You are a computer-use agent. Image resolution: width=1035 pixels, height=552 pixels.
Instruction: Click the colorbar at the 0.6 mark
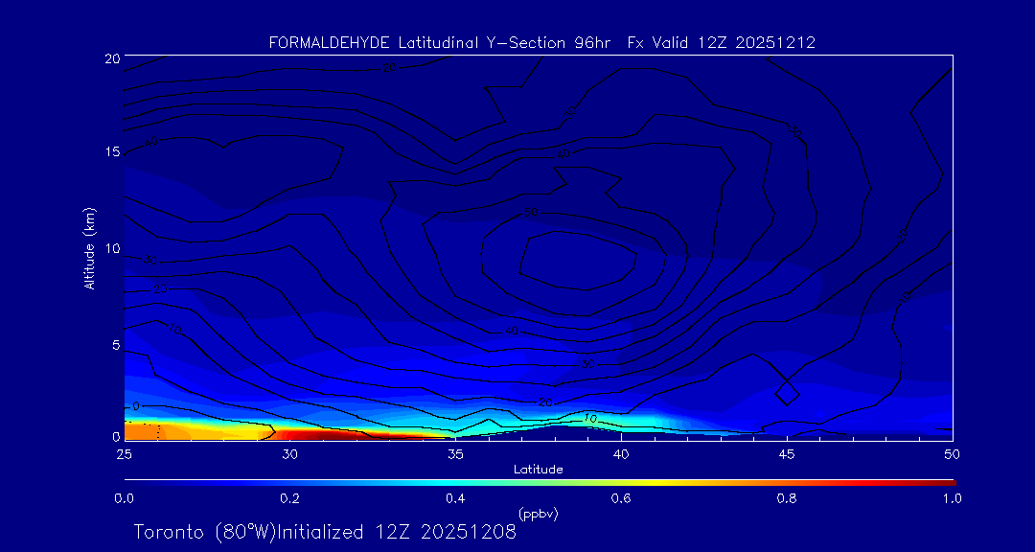[x=622, y=482]
